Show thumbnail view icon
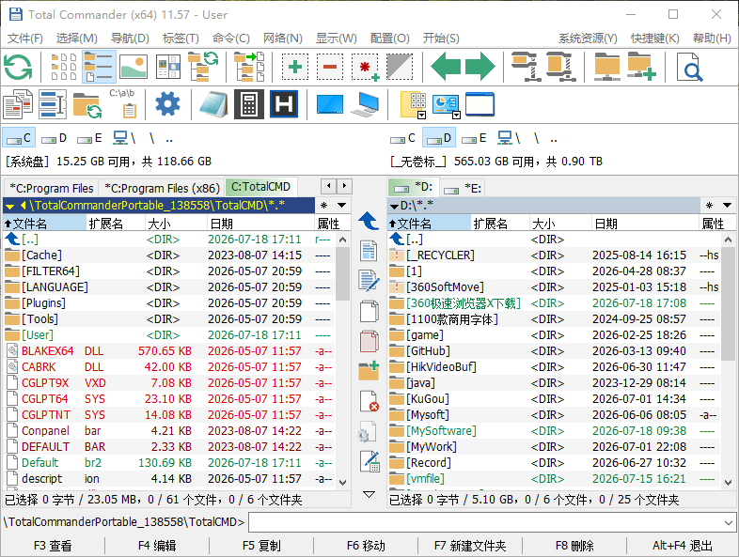Viewport: 739px width, 557px height. [134, 67]
